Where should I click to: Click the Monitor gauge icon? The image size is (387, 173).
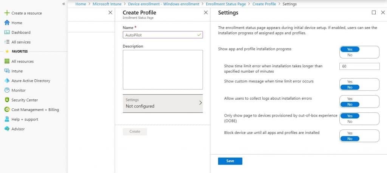7,90
